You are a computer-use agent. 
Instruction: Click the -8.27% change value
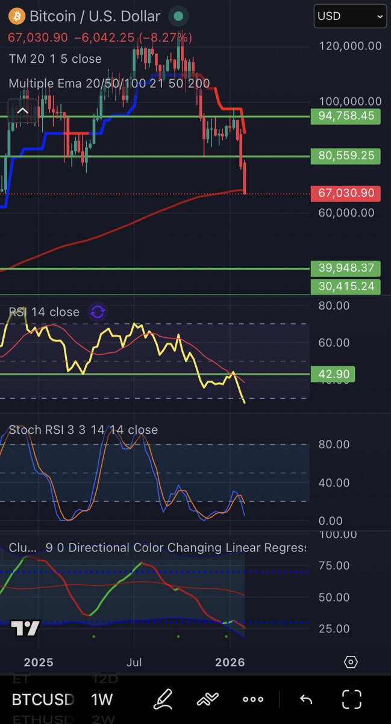tap(166, 37)
